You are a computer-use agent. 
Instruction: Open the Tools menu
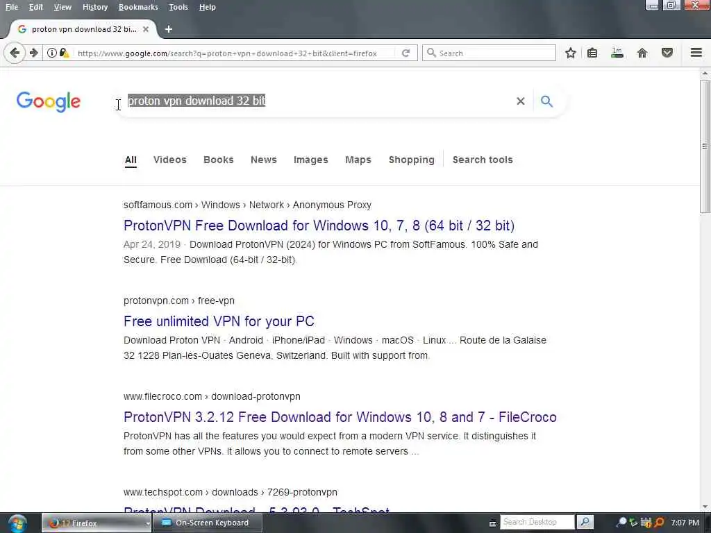click(178, 7)
